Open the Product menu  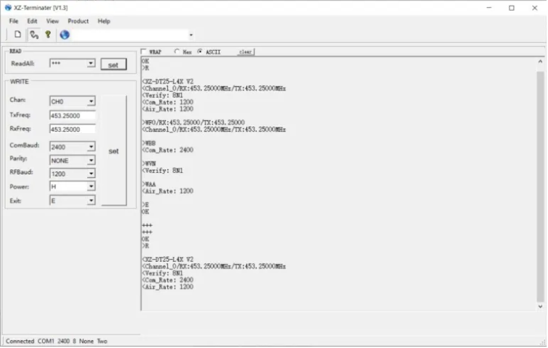click(78, 21)
